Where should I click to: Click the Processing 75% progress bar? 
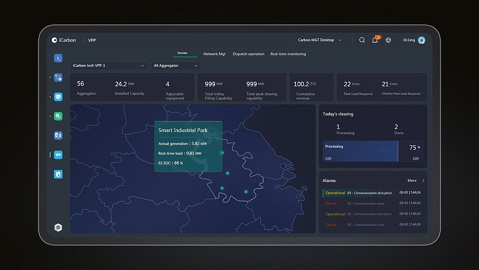click(x=373, y=151)
